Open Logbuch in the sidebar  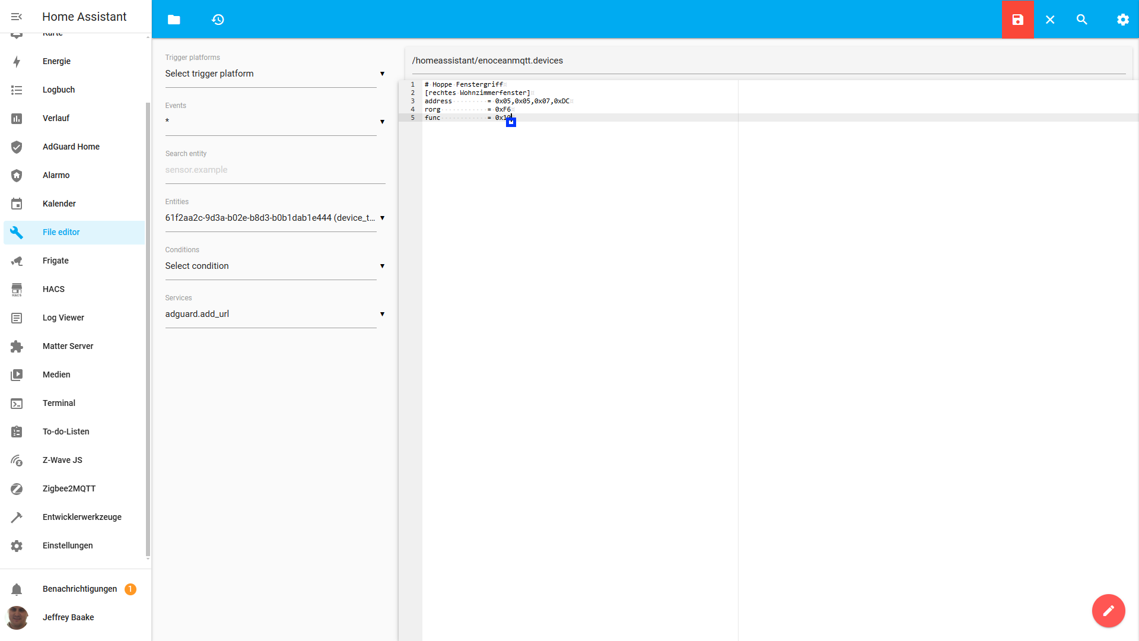pyautogui.click(x=74, y=90)
